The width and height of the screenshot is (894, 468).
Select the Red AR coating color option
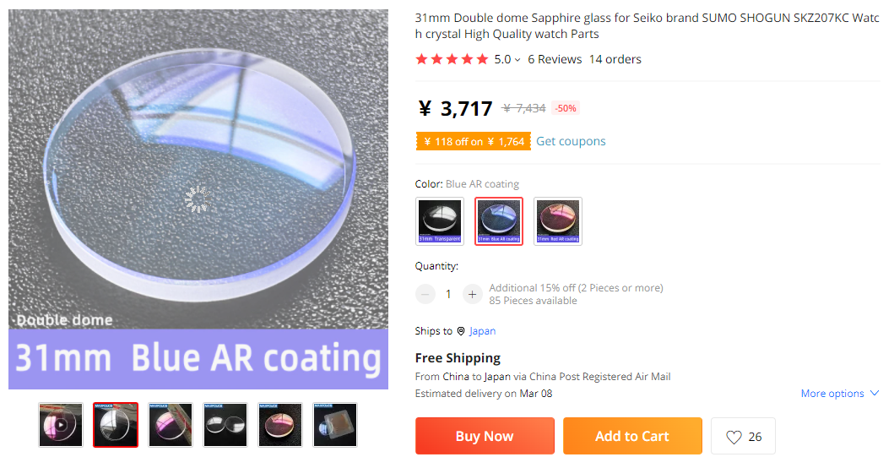[x=558, y=221]
